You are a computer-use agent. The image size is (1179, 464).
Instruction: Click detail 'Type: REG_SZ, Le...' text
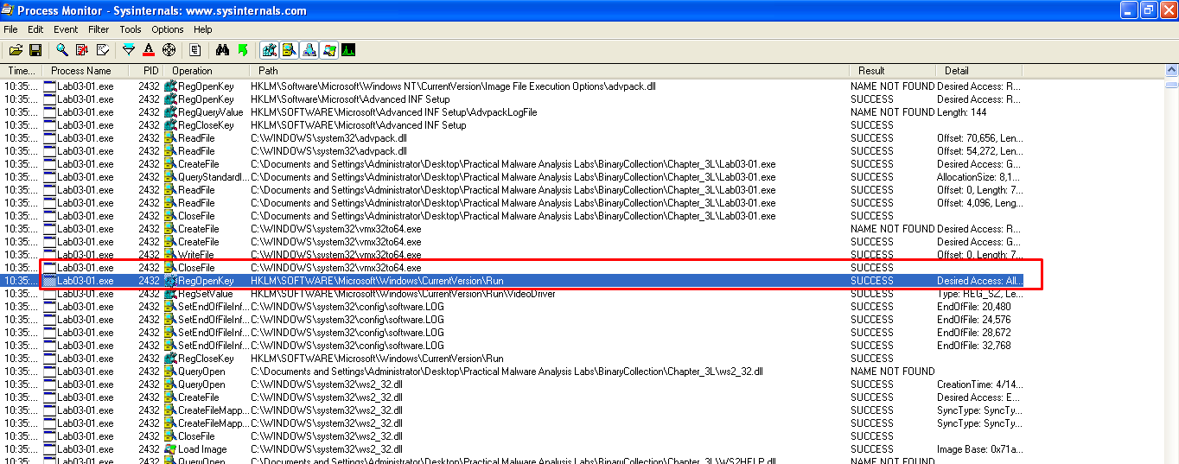(x=979, y=294)
